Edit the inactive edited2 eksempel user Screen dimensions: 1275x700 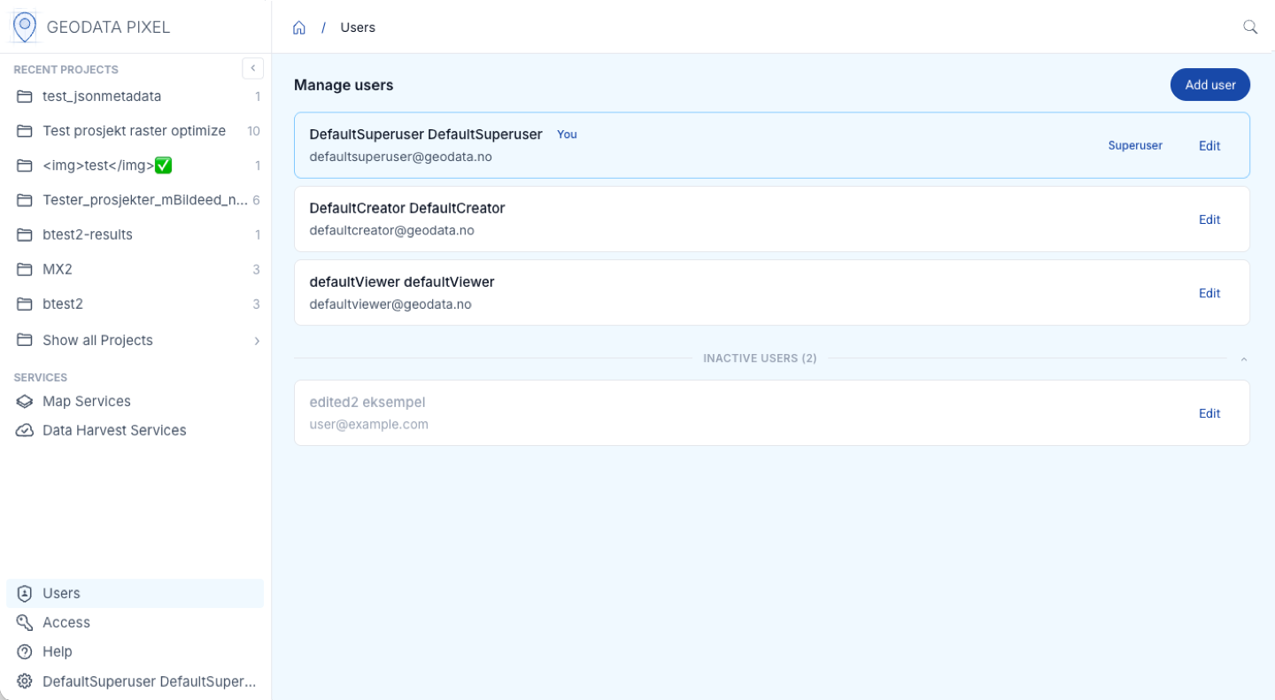point(1209,413)
